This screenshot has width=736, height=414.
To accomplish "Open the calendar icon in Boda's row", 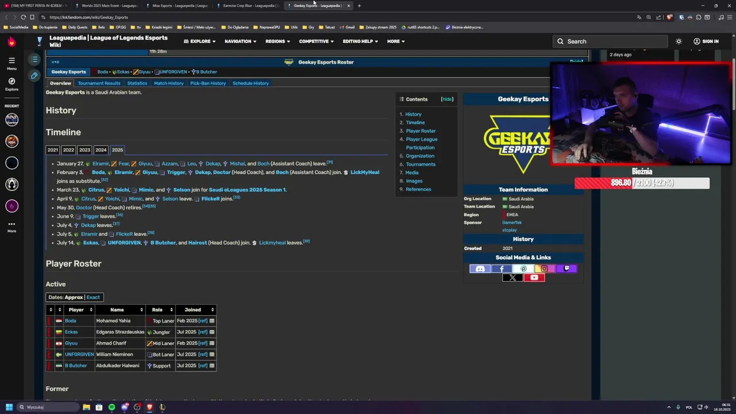I will click(x=212, y=321).
